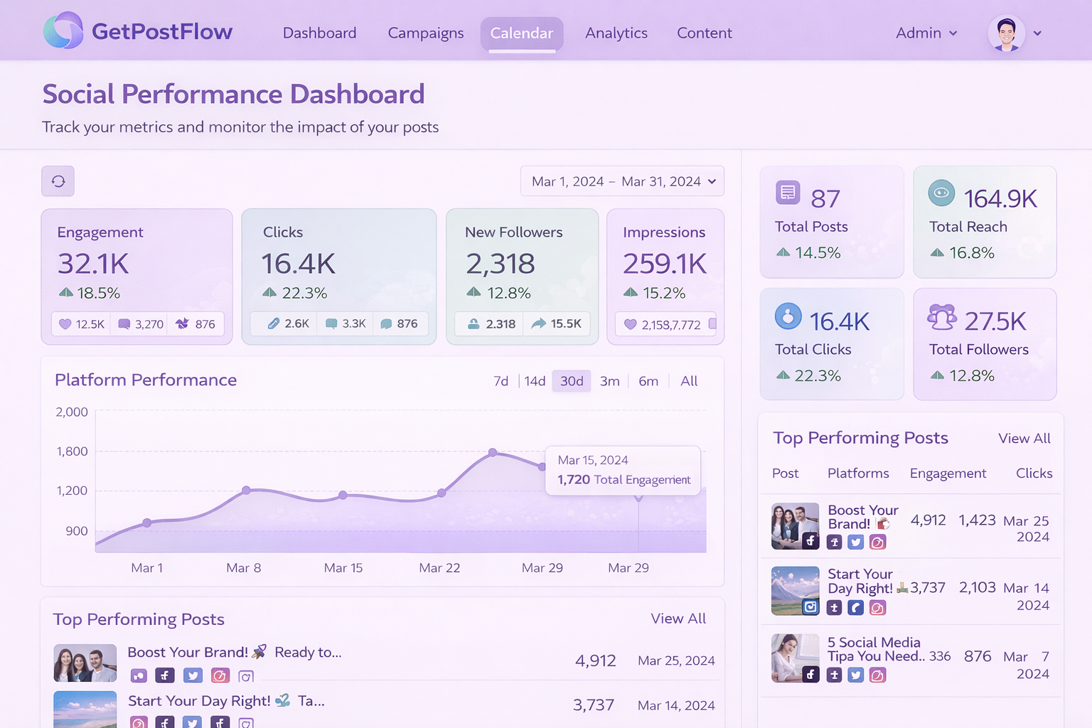
Task: Click the heart reactions icon in Engagement card
Action: [x=64, y=323]
